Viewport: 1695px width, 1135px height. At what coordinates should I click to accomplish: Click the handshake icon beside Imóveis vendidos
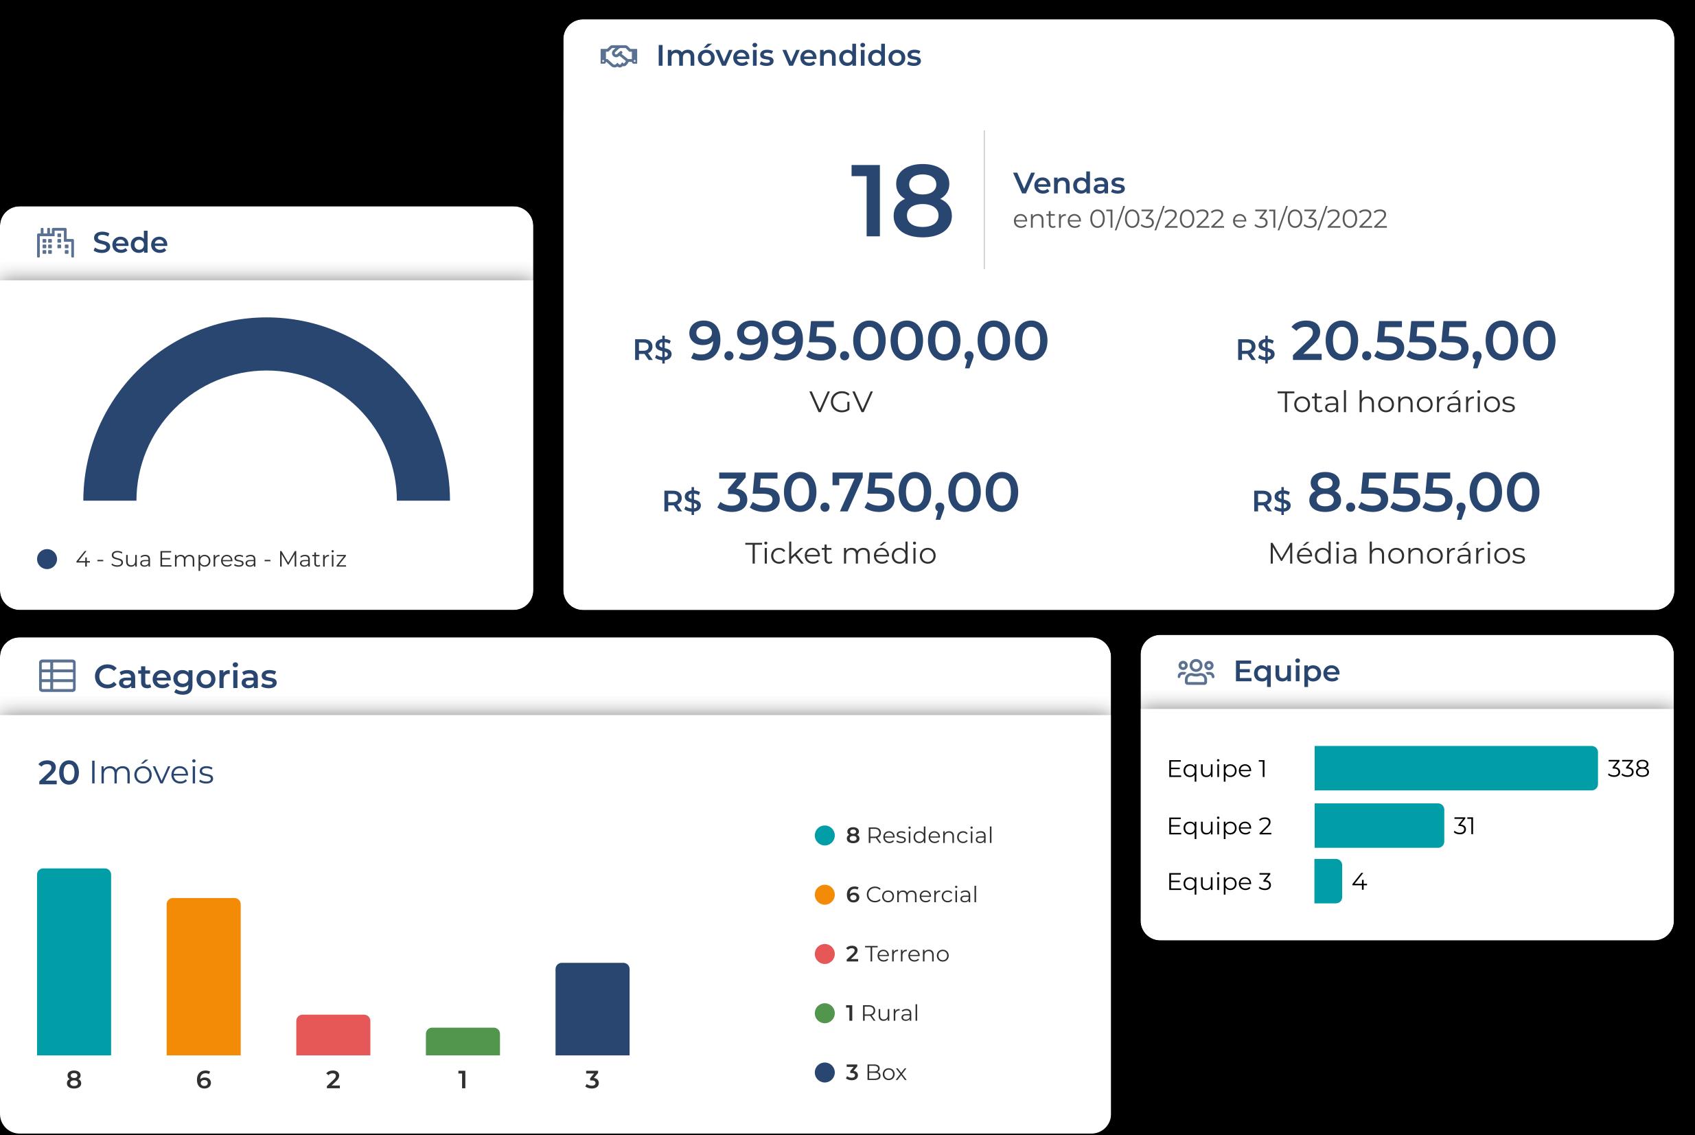(619, 56)
